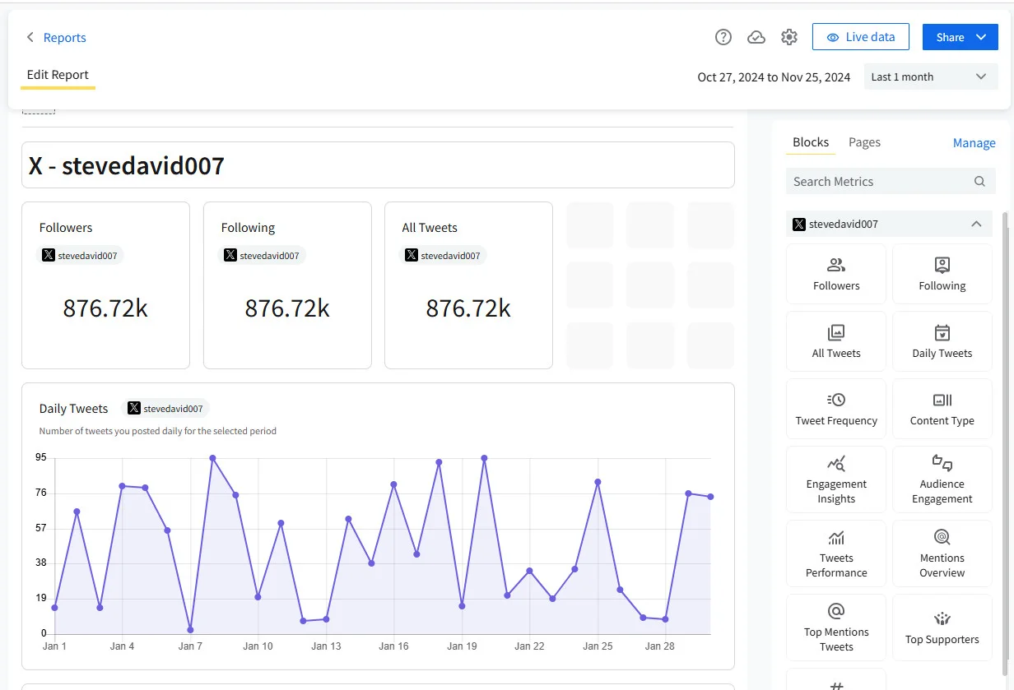Choose the Audience Engagement block
Screen dimensions: 1014x690
point(942,479)
